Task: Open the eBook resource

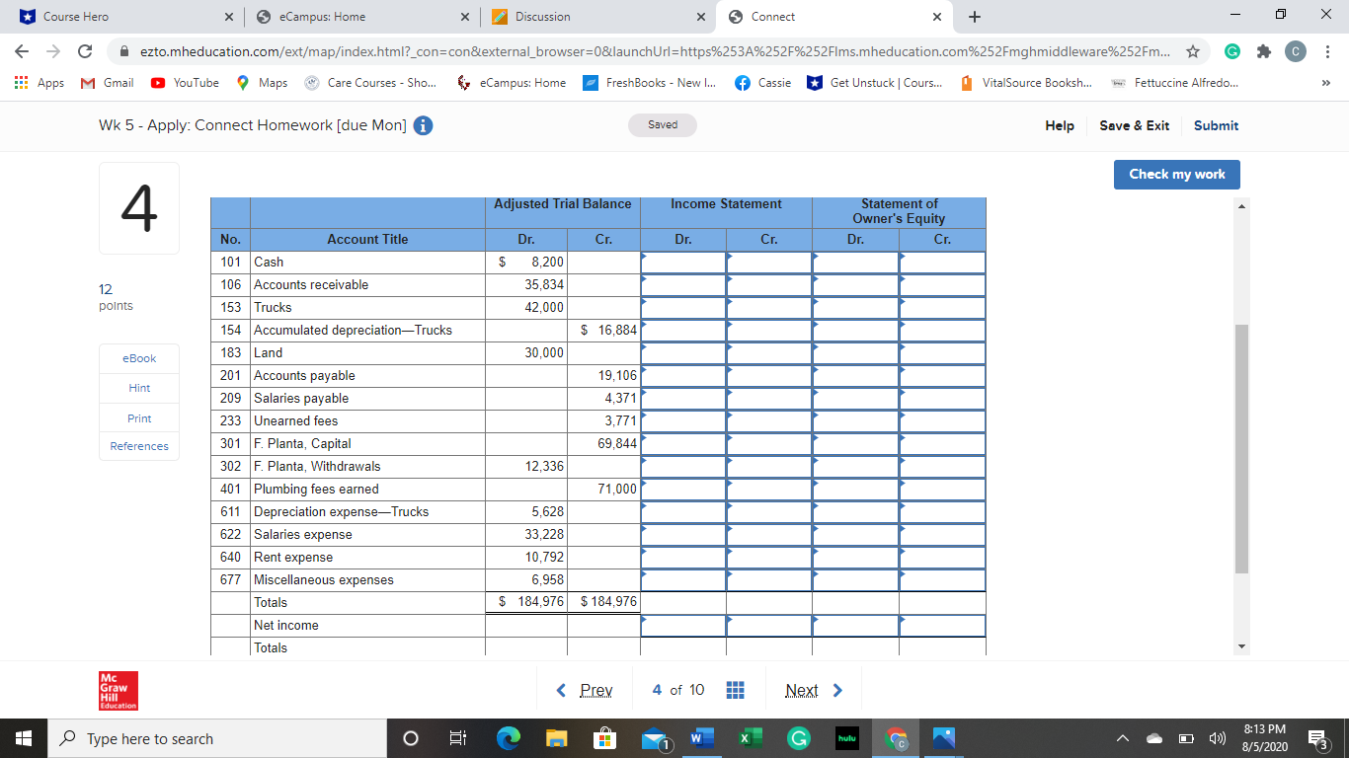Action: pyautogui.click(x=139, y=358)
